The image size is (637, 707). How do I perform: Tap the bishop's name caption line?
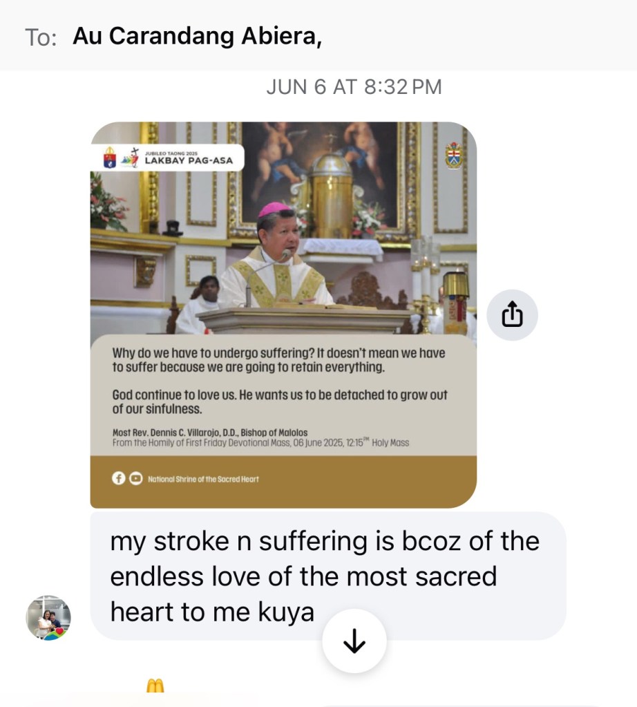[210, 433]
